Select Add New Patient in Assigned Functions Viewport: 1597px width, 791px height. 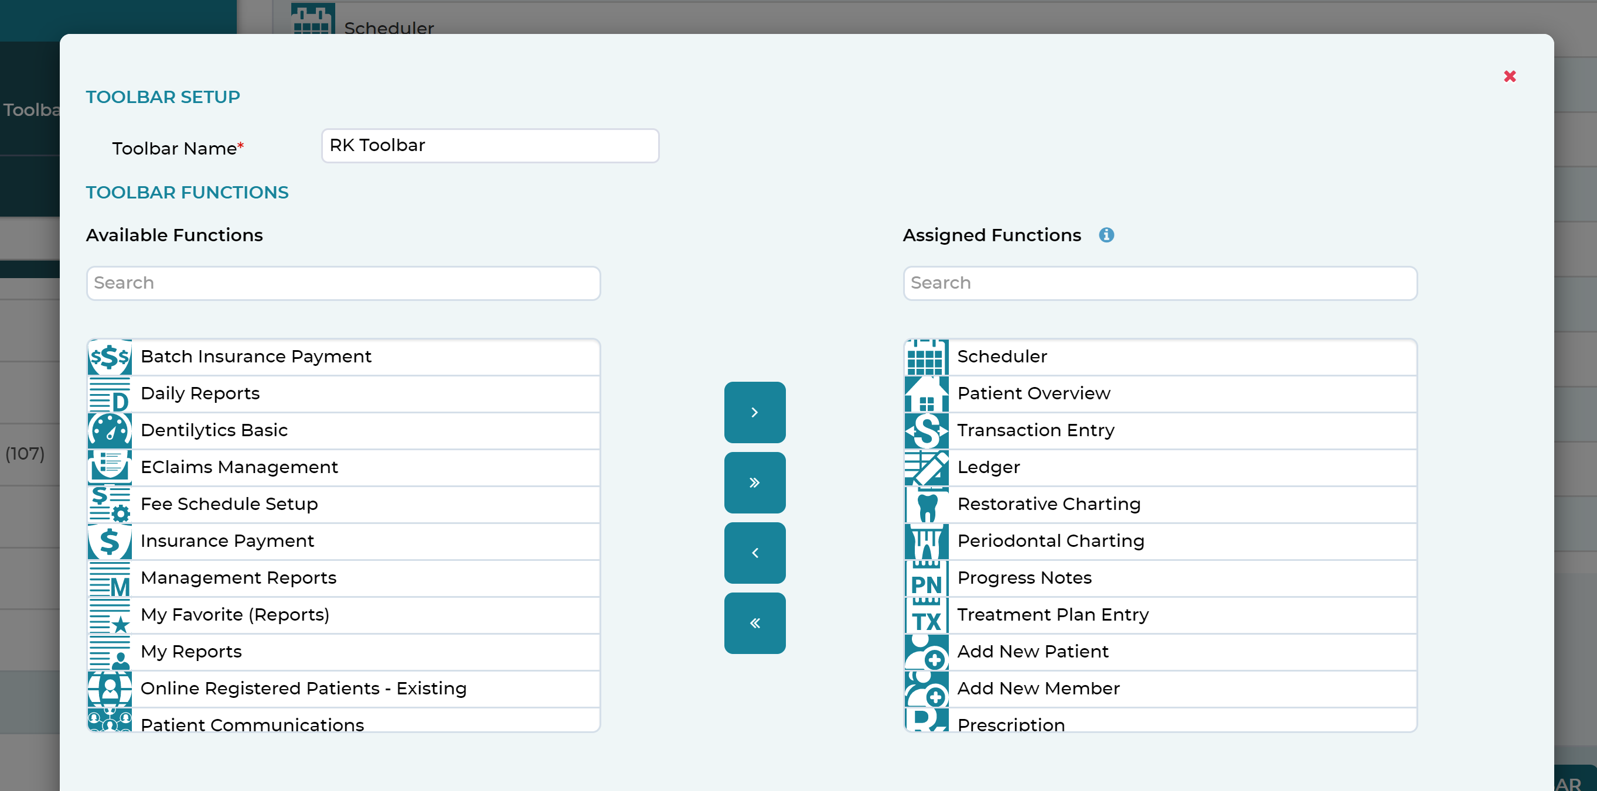[1160, 652]
